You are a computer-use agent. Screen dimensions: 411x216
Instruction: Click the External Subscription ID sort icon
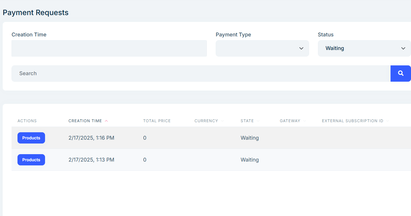point(387,121)
